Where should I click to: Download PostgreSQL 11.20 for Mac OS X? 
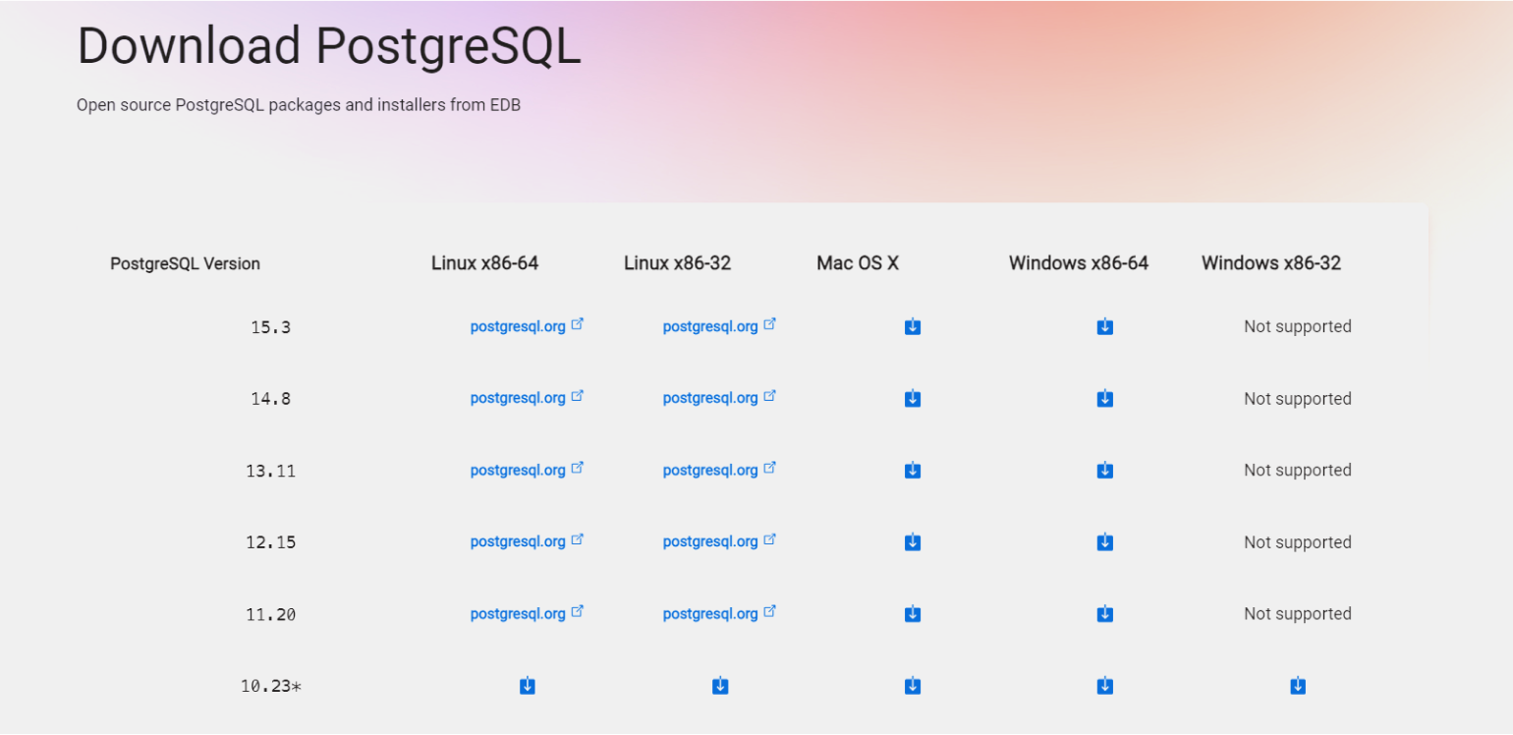(913, 614)
